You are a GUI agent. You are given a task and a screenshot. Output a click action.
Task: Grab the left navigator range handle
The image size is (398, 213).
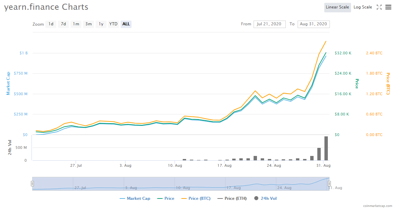32,184
